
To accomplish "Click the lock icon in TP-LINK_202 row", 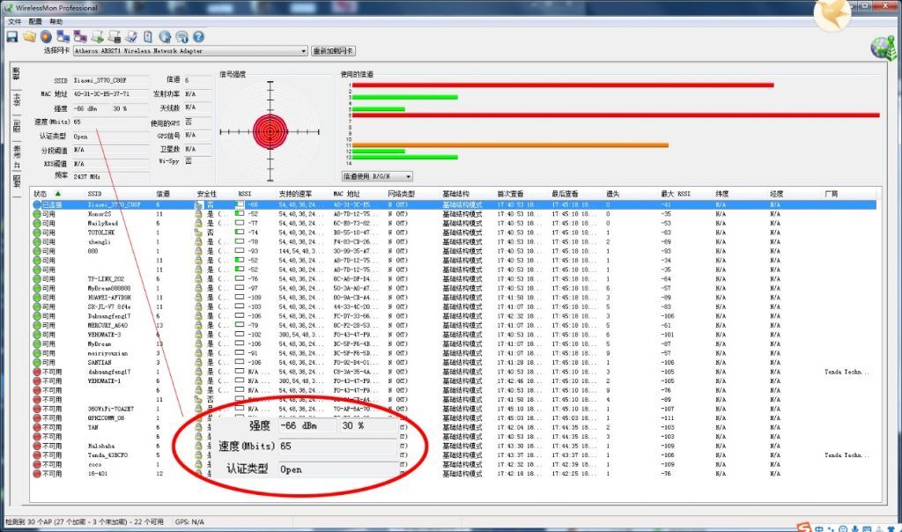I will click(198, 279).
